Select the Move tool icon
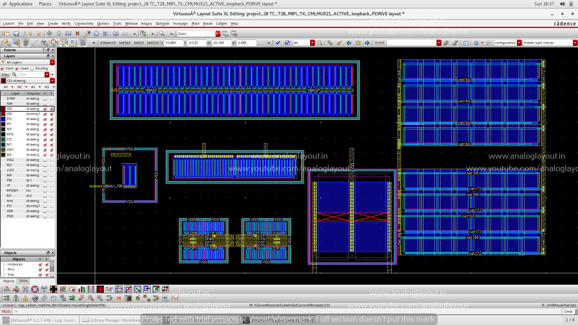The height and width of the screenshot is (325, 578). 50,33
